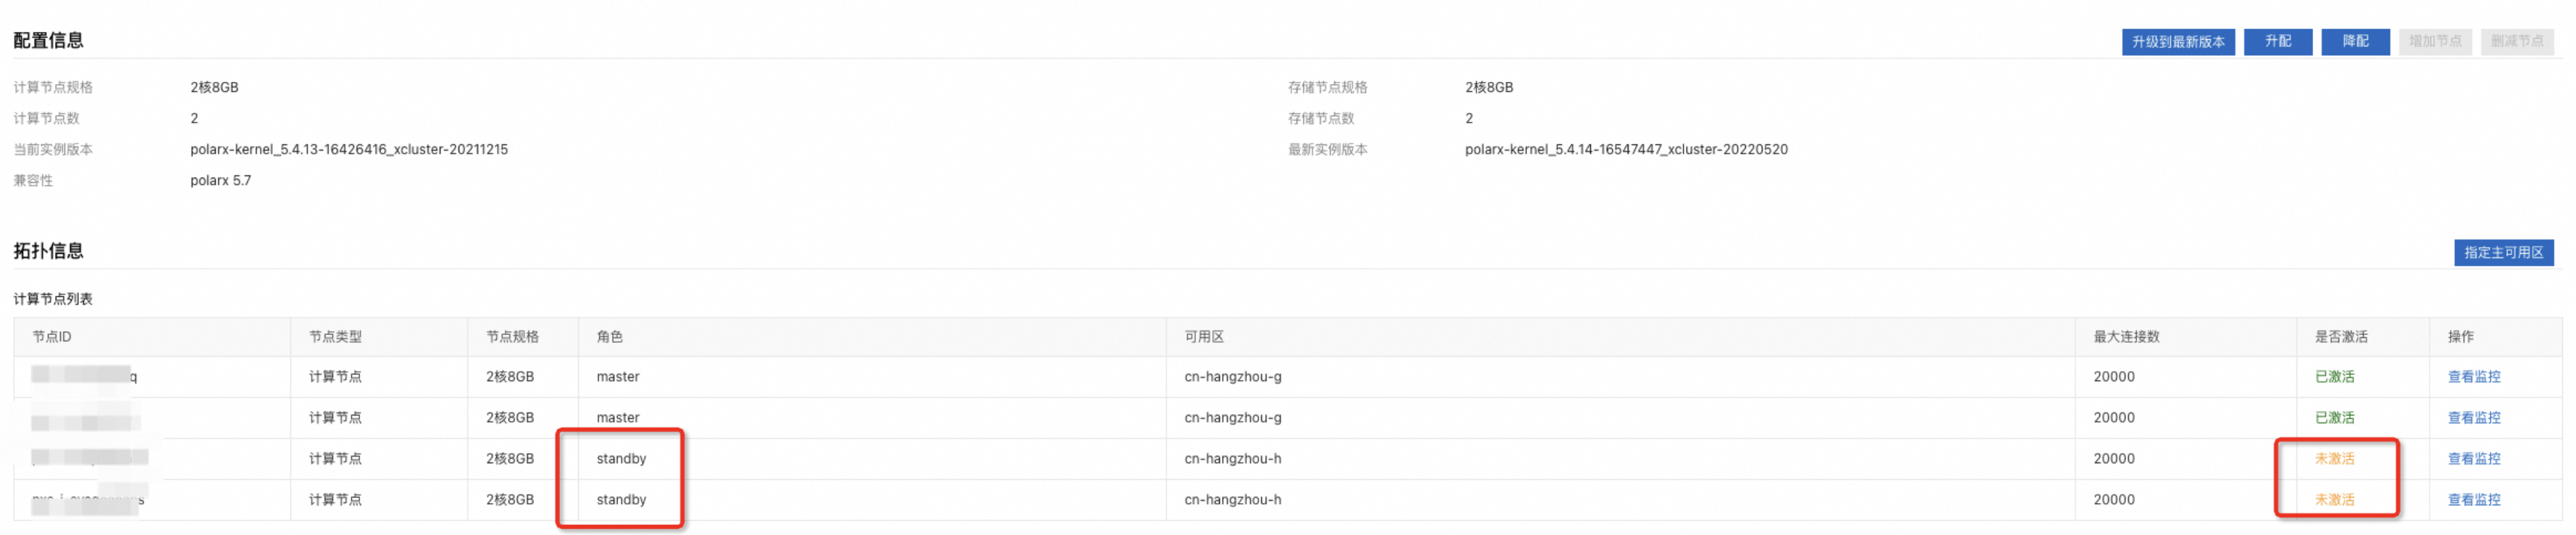2576x535 pixels.
Task: Click the 升级到最新版本 button
Action: pyautogui.click(x=2178, y=42)
